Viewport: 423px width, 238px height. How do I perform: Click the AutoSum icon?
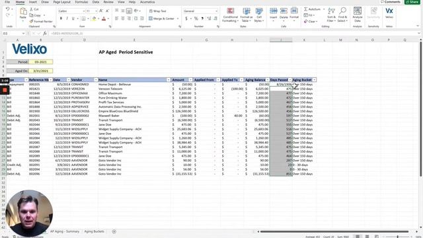(306, 9)
